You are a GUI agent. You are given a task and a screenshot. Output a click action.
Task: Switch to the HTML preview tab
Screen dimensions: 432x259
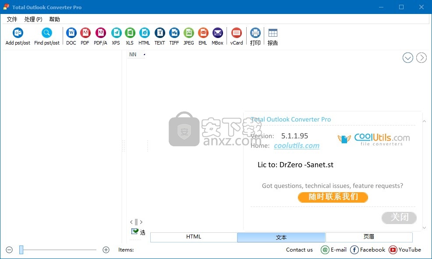click(x=194, y=237)
